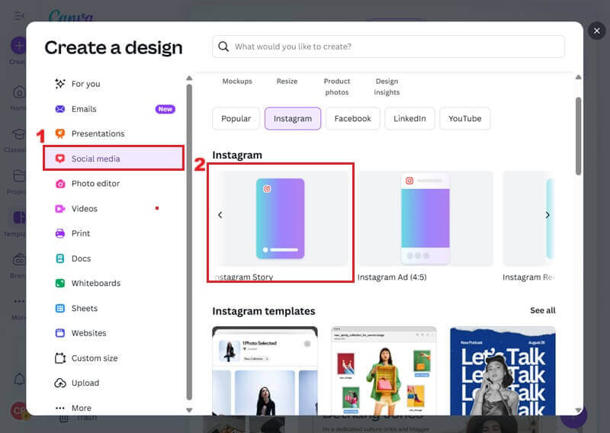
Task: Open the Product photos shortcut
Action: tap(337, 86)
